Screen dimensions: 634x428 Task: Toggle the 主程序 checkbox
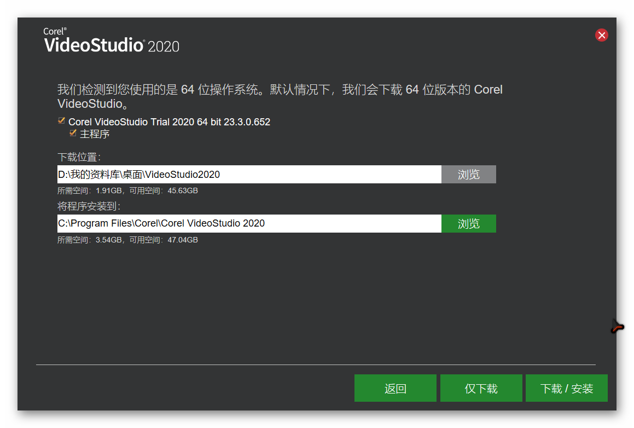(x=73, y=132)
